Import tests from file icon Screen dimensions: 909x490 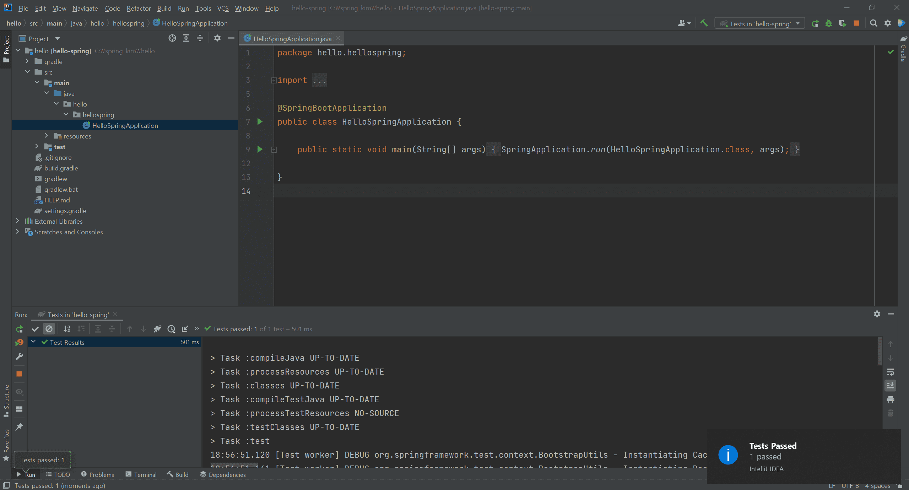pyautogui.click(x=185, y=329)
